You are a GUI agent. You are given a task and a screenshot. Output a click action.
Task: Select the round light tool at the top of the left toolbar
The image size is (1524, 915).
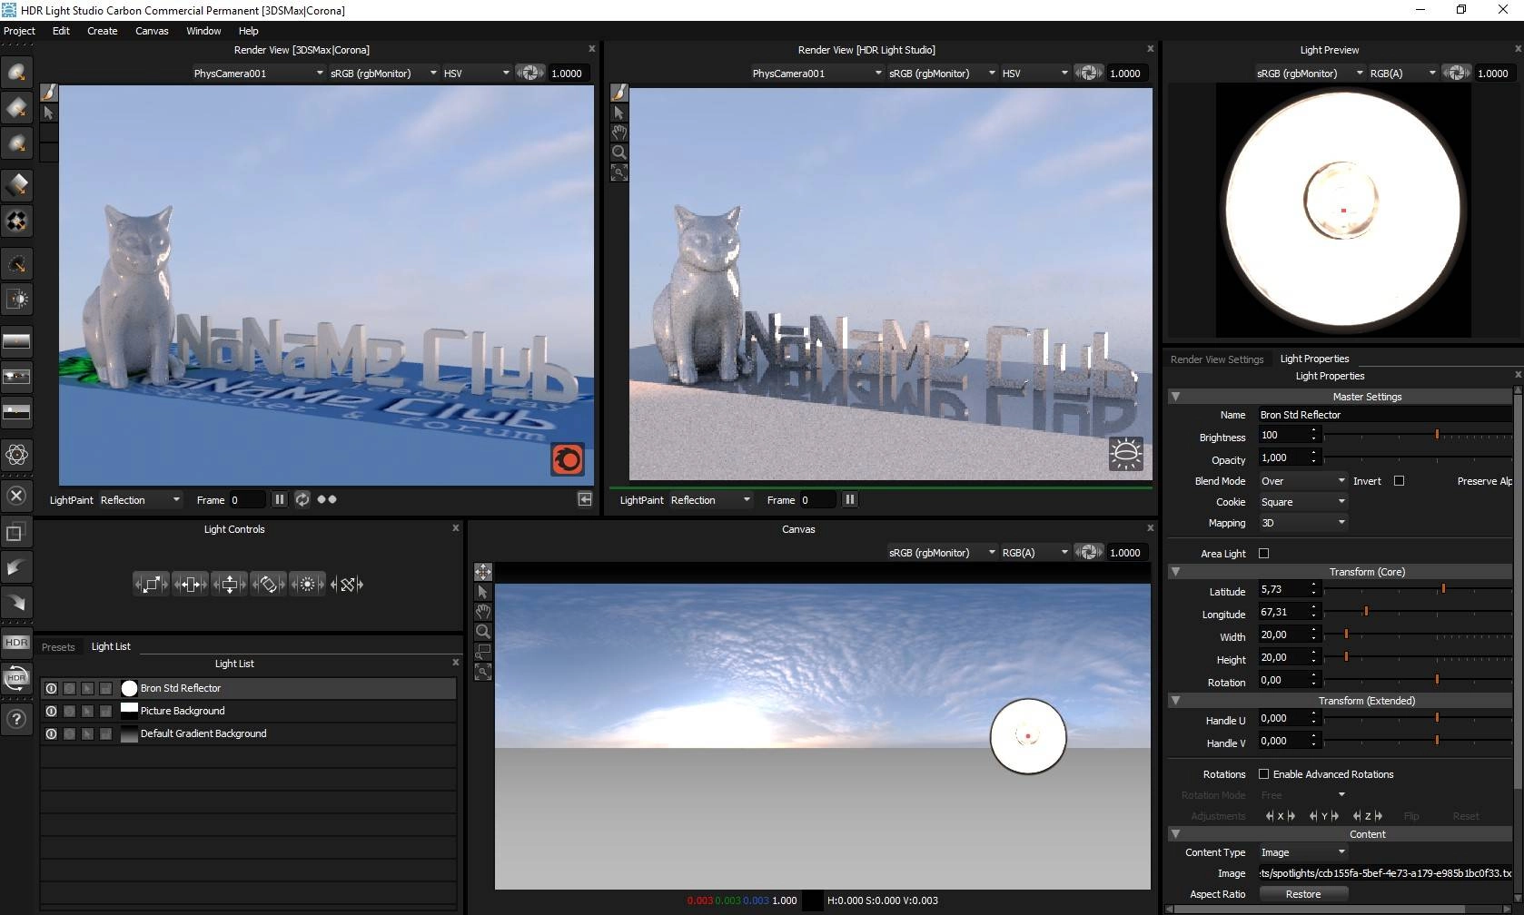(16, 73)
